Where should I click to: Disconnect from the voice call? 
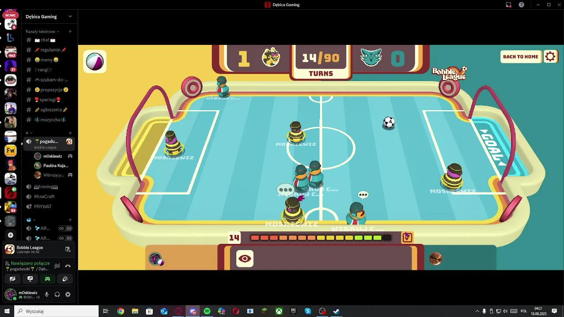[68, 266]
